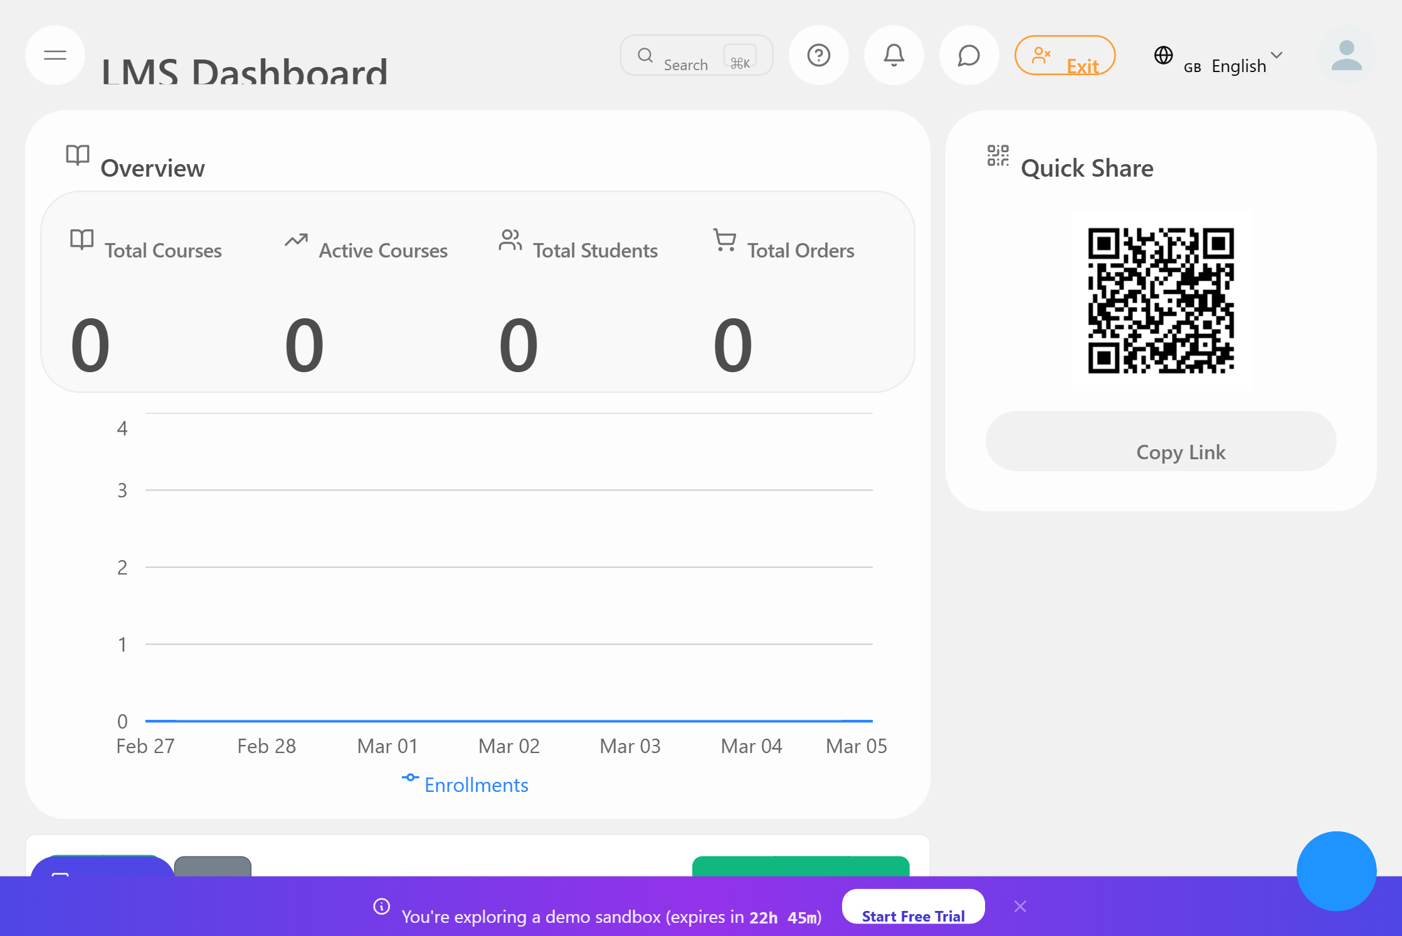1402x936 pixels.
Task: Click the QR code image
Action: click(x=1160, y=301)
